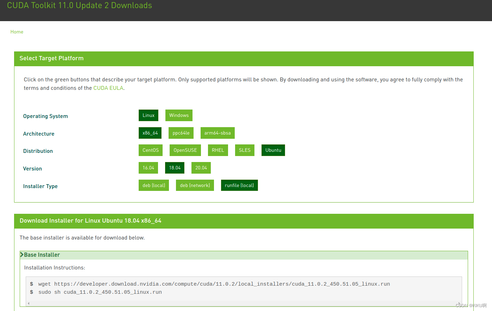The image size is (492, 311).
Task: Pick SLES distribution
Action: point(245,150)
